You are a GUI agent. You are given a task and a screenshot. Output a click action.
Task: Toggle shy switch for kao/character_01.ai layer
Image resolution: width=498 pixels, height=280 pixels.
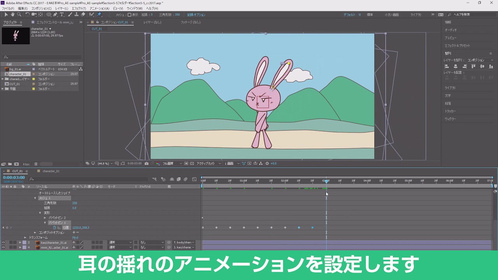(74, 242)
